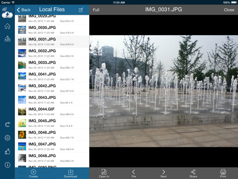
Task: Select IMG_0044.GIF in file list
Action: (x=52, y=111)
